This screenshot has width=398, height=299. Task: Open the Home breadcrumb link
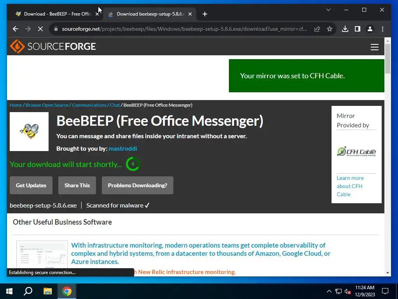tap(16, 105)
